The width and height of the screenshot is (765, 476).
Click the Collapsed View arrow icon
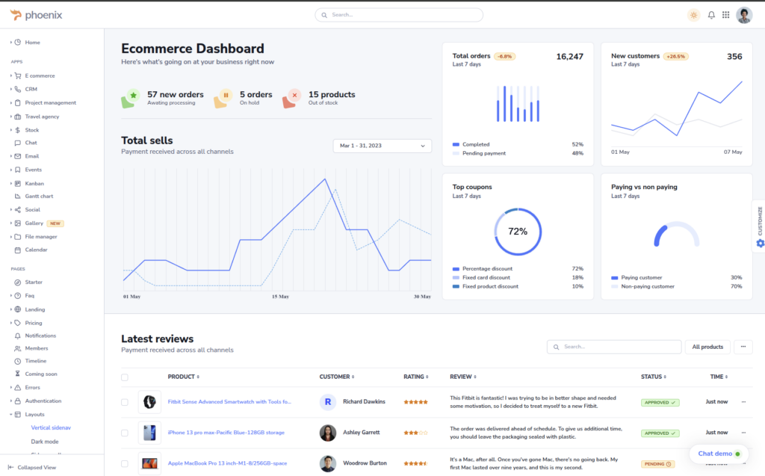(10, 467)
